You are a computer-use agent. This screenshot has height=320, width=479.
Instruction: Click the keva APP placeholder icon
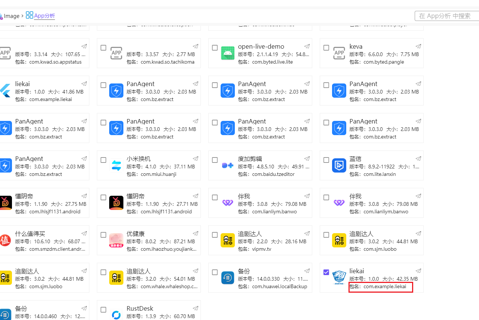point(339,53)
